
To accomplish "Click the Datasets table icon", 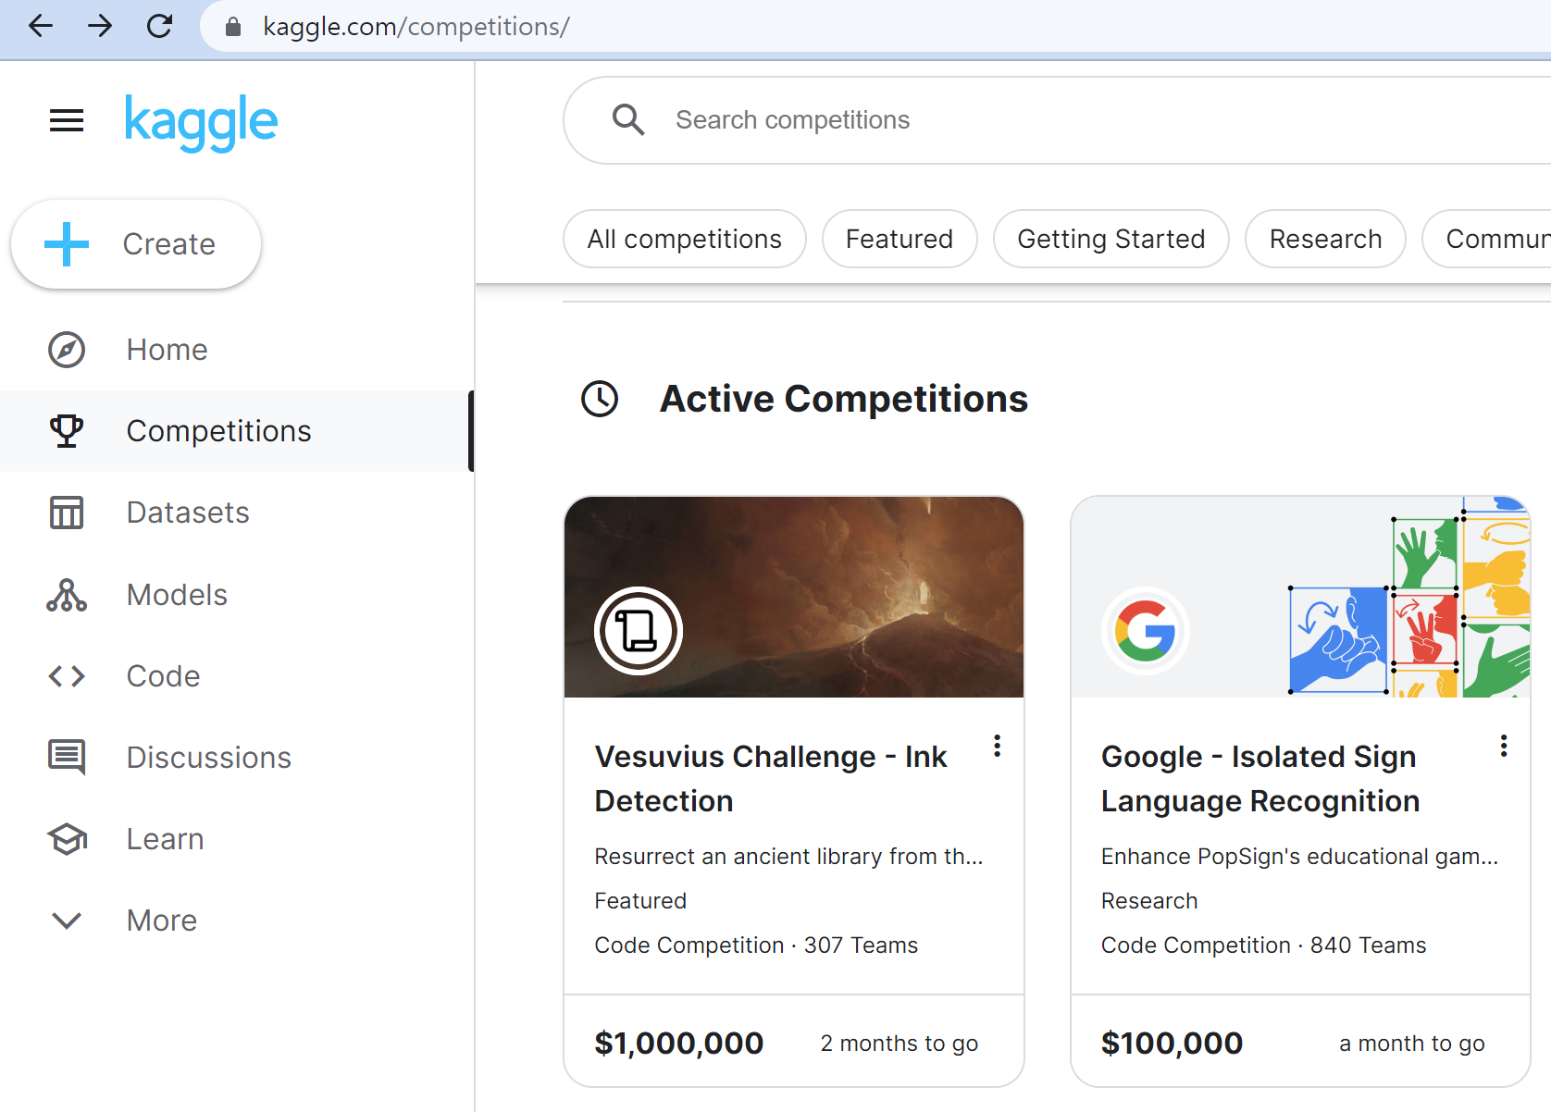I will pos(67,513).
